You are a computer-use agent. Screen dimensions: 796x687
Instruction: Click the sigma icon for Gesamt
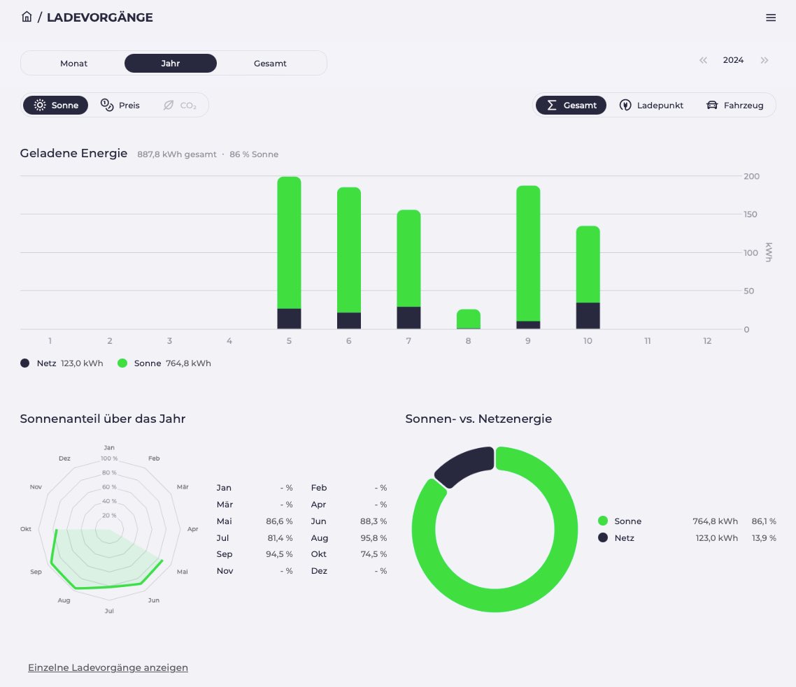point(552,105)
